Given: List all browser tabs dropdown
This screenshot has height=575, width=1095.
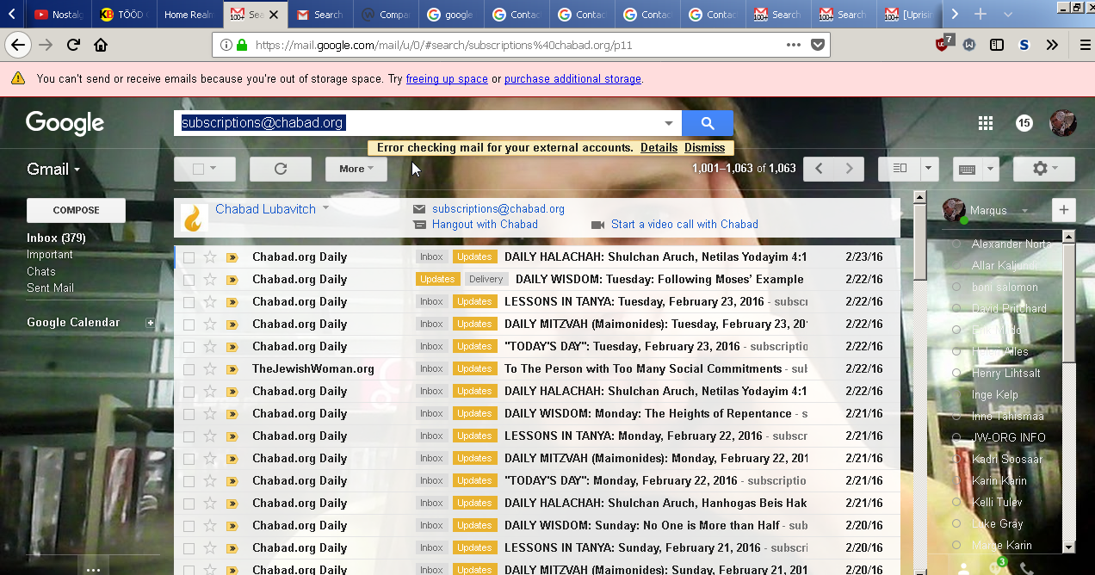Looking at the screenshot, I should (1008, 14).
